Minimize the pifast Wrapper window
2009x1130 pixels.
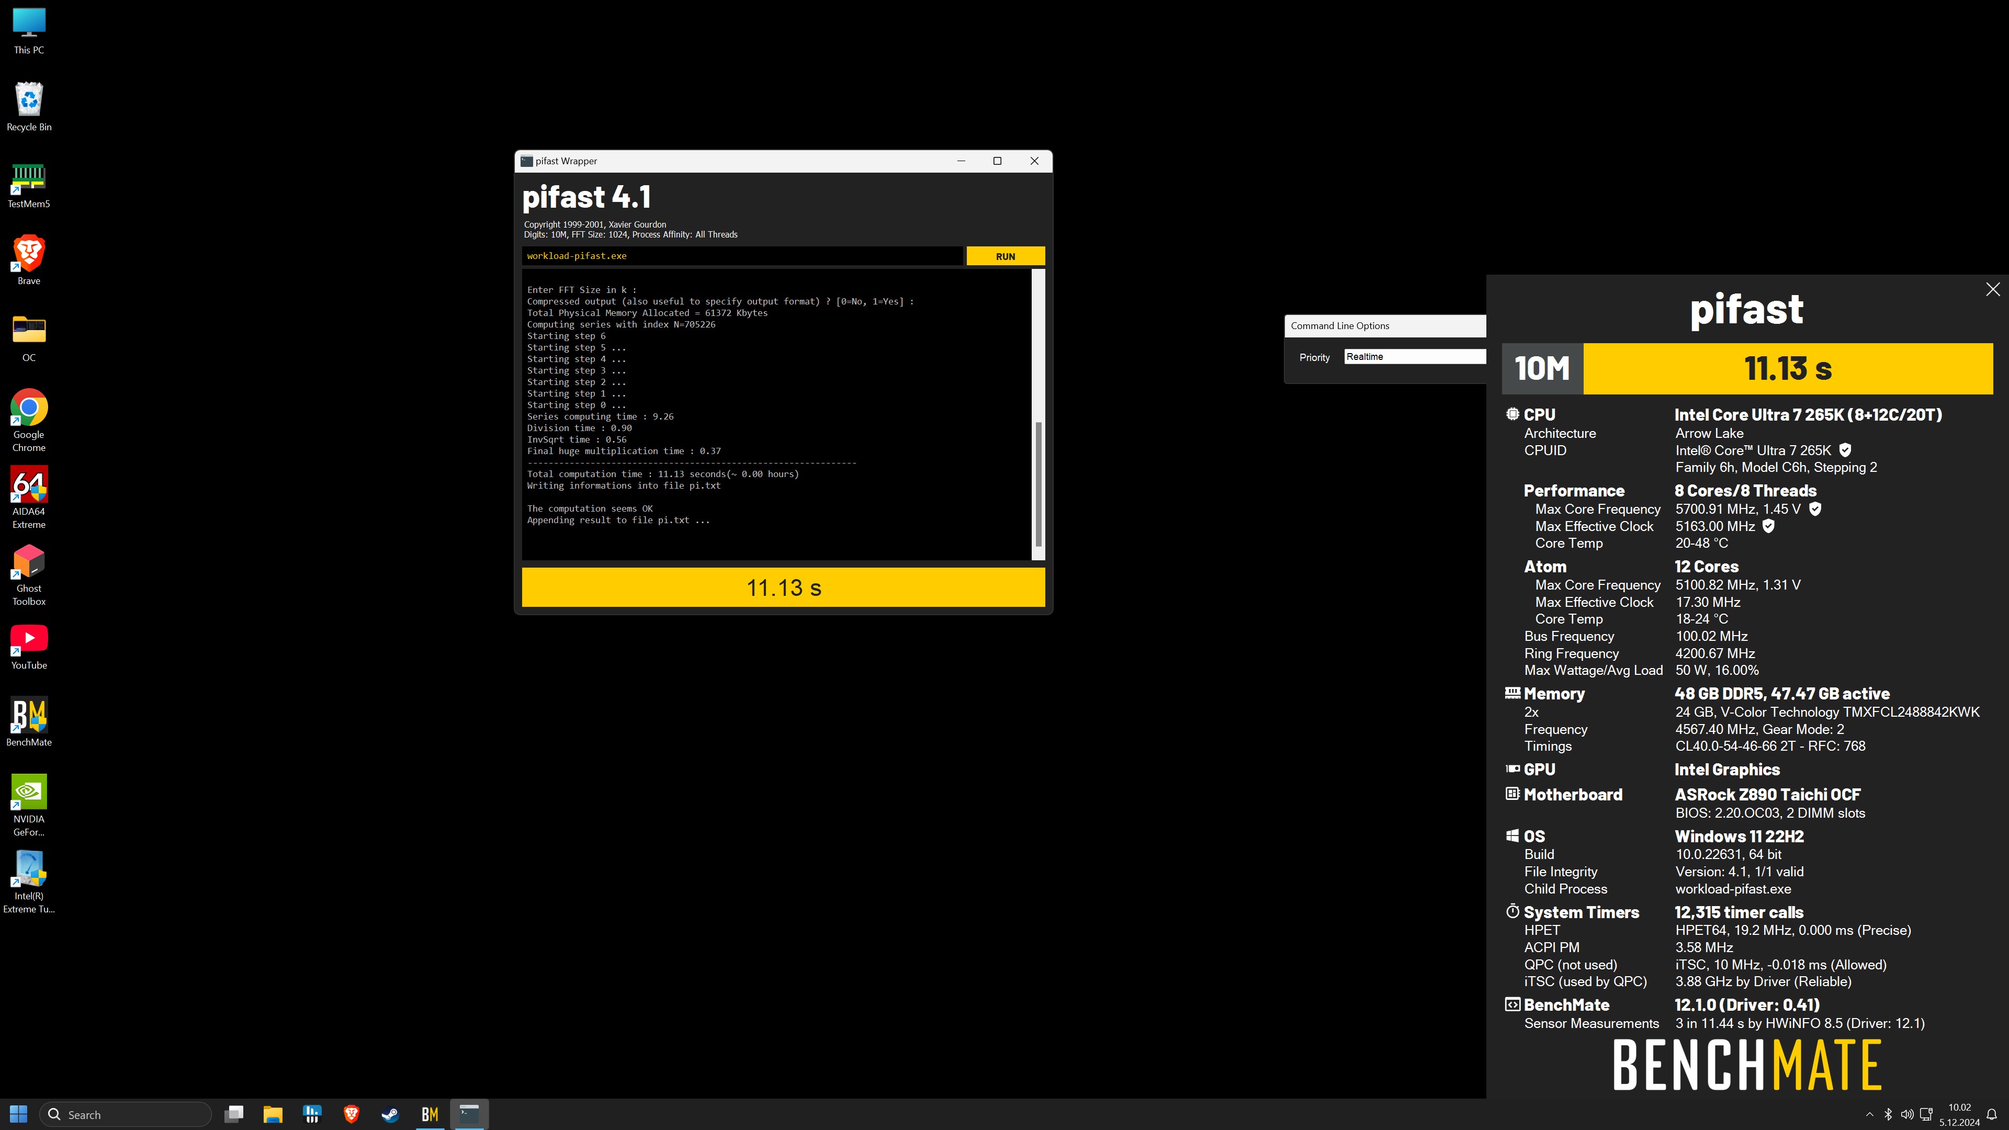tap(961, 161)
